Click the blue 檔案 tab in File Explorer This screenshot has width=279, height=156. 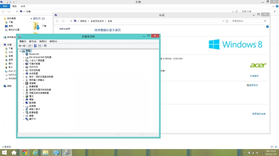[x=5, y=6]
